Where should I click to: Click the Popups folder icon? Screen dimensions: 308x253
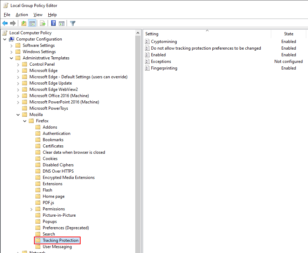click(x=38, y=222)
